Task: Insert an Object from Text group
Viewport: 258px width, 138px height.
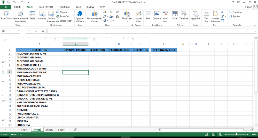Action: click(222, 21)
